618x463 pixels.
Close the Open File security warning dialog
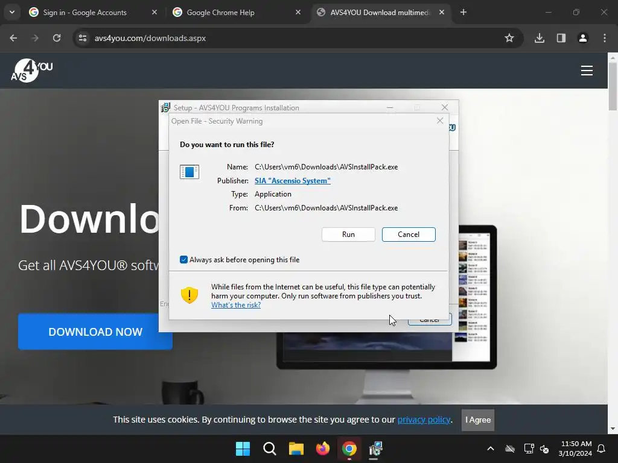(440, 121)
